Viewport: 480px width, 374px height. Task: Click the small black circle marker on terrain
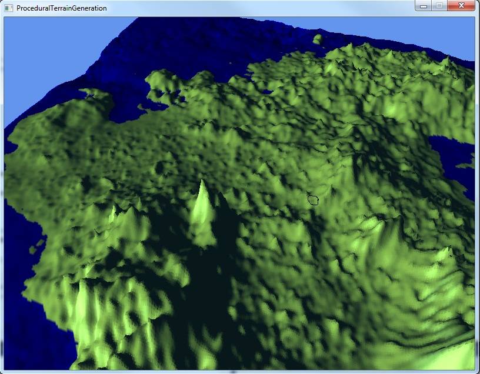314,200
